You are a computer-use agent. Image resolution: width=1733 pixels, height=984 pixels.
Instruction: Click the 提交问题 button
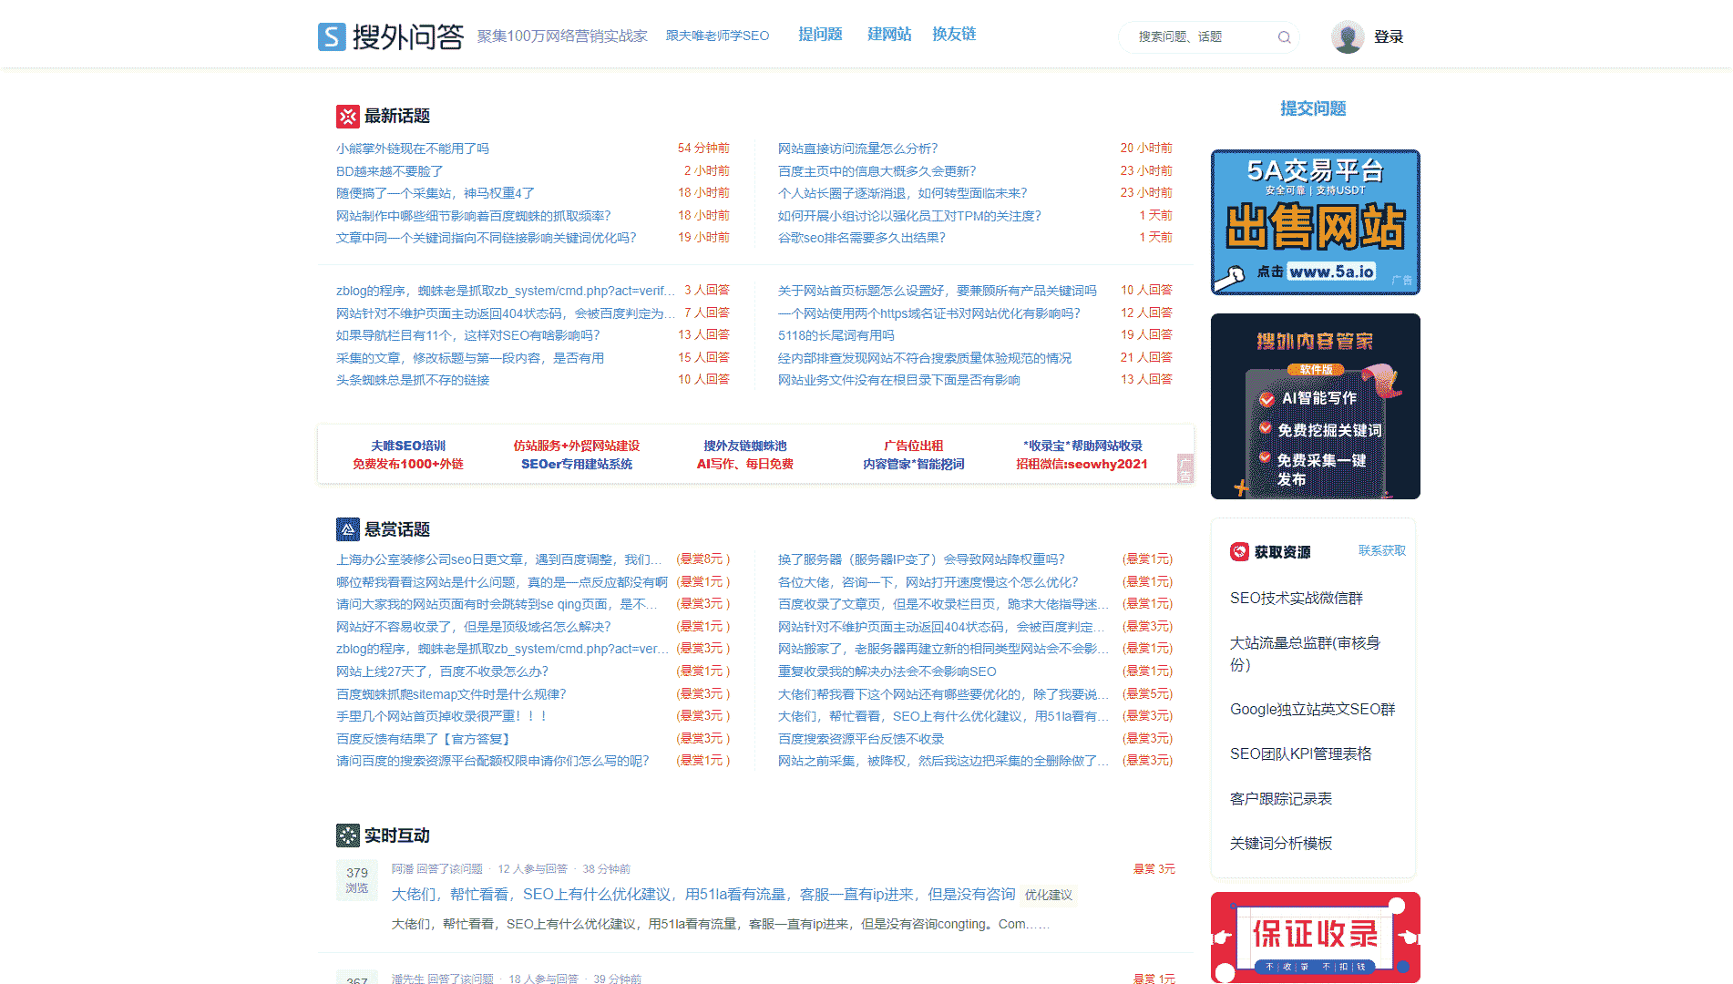tap(1313, 108)
